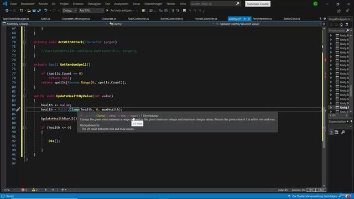Open the Bearbeiten menu
The height and width of the screenshot is (199, 354).
[28, 4]
